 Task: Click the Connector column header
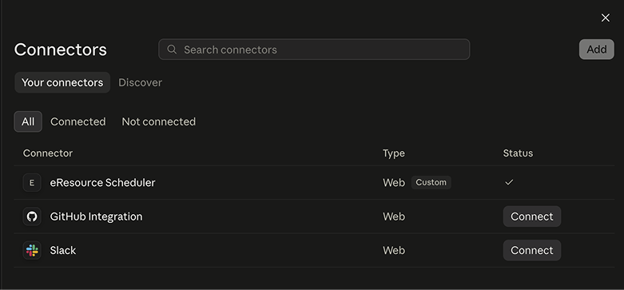click(48, 153)
